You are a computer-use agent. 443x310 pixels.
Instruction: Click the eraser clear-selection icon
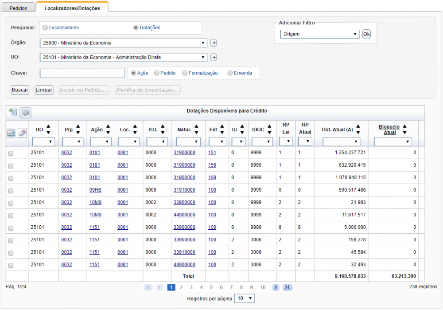click(x=22, y=133)
